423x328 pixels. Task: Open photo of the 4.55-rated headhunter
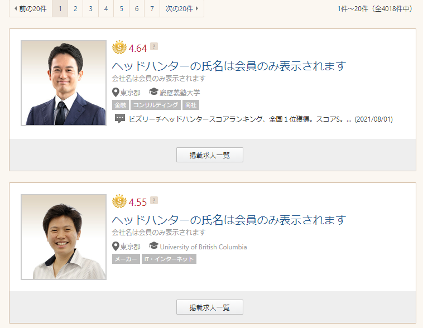click(x=64, y=237)
